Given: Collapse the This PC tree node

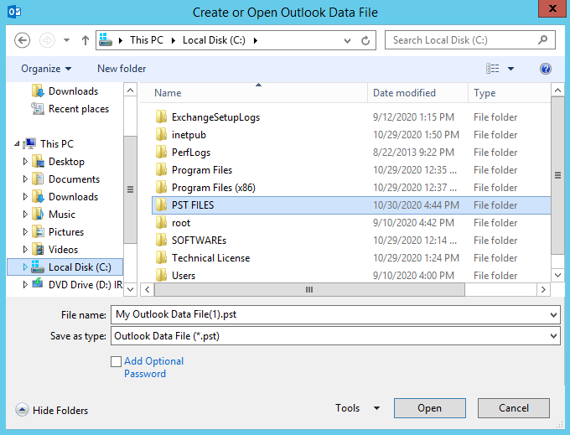Looking at the screenshot, I should (x=17, y=144).
